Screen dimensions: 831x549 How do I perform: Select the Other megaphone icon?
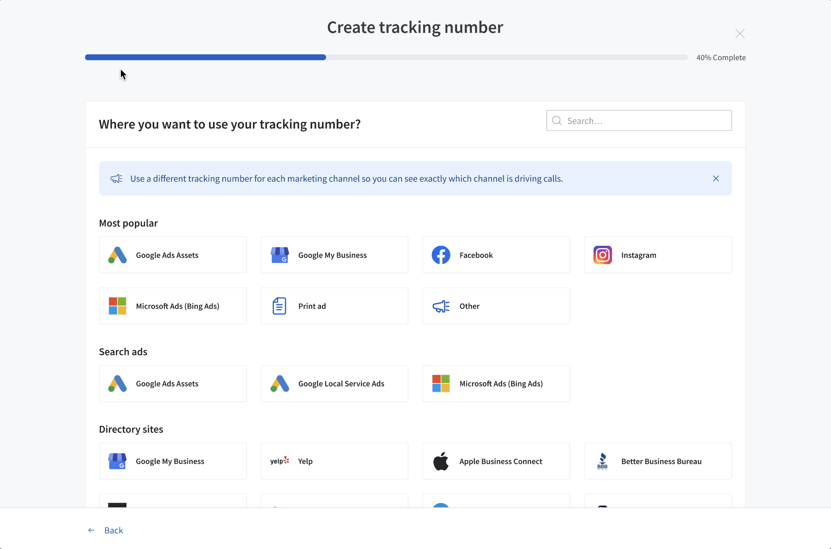(441, 306)
